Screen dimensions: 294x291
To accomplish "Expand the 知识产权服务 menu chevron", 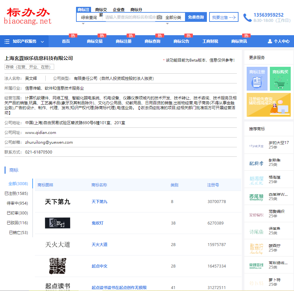I will click(42, 42).
